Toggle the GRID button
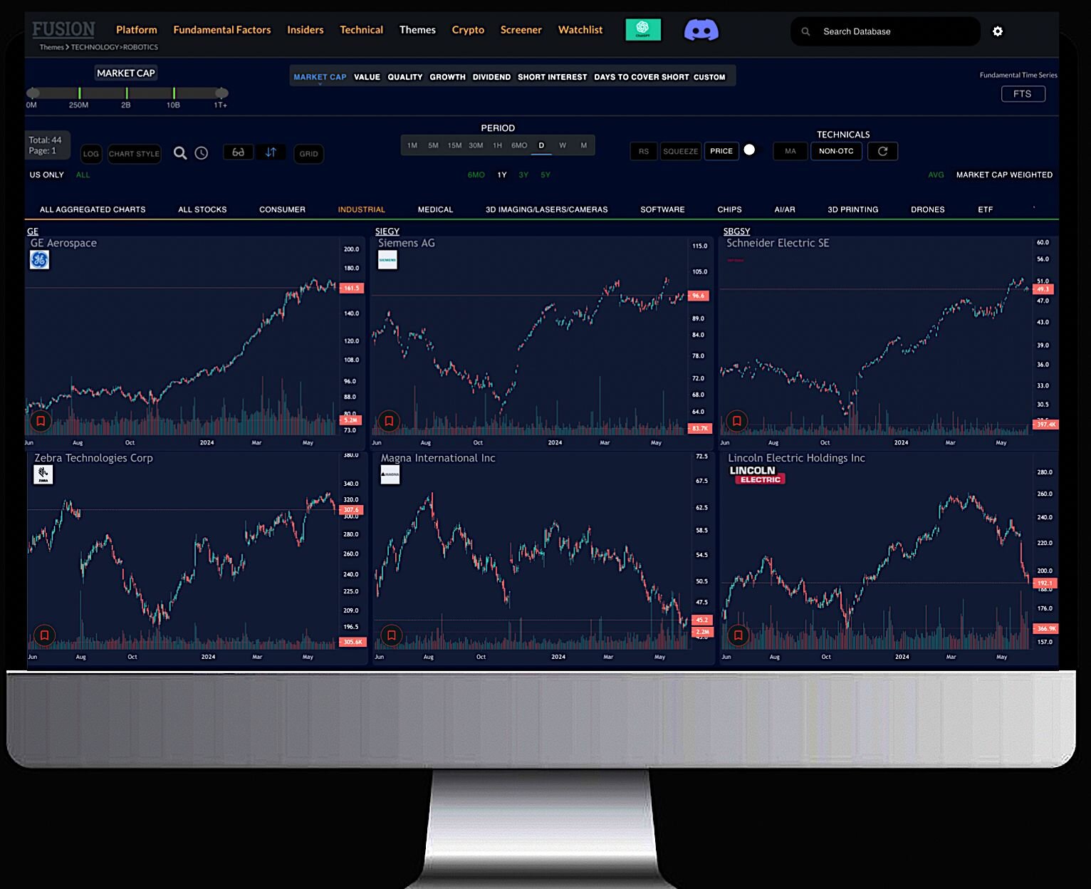This screenshot has height=889, width=1091. click(309, 154)
